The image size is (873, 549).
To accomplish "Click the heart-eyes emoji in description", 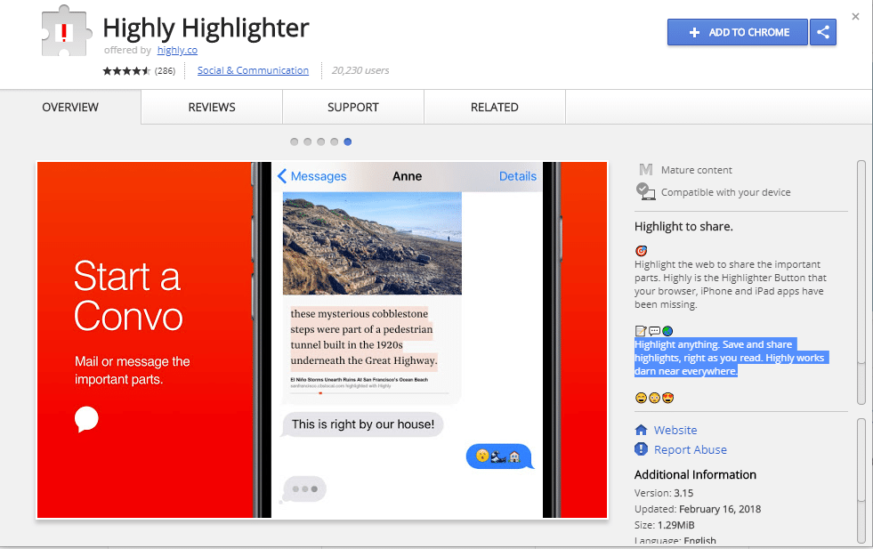I will pyautogui.click(x=668, y=398).
